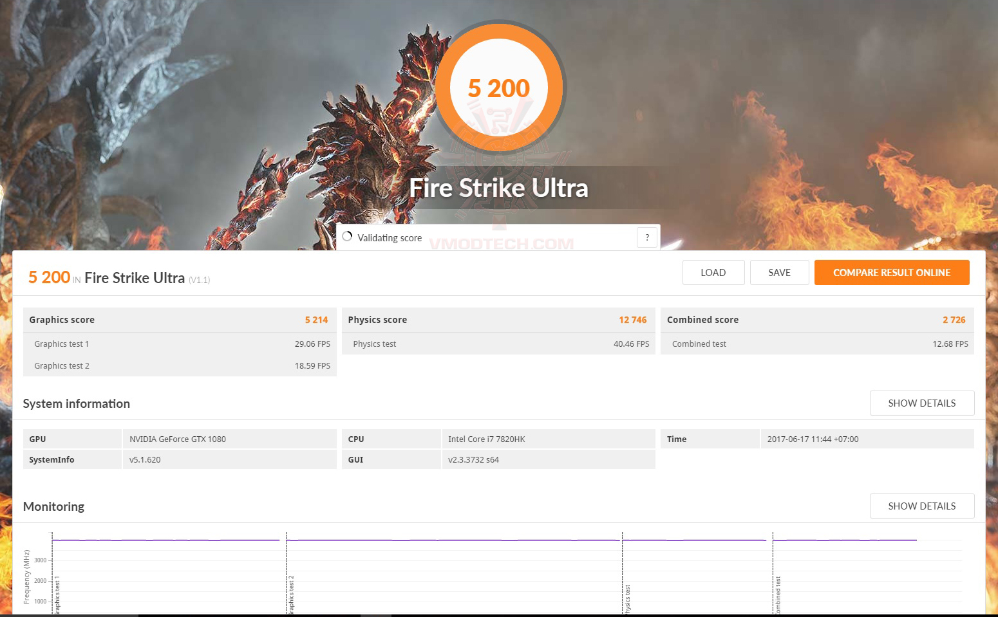Click the orange 5 200 score circle

(x=499, y=88)
